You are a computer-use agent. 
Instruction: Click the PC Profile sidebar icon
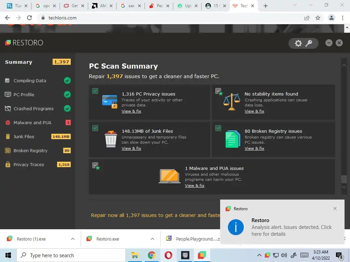[8, 94]
